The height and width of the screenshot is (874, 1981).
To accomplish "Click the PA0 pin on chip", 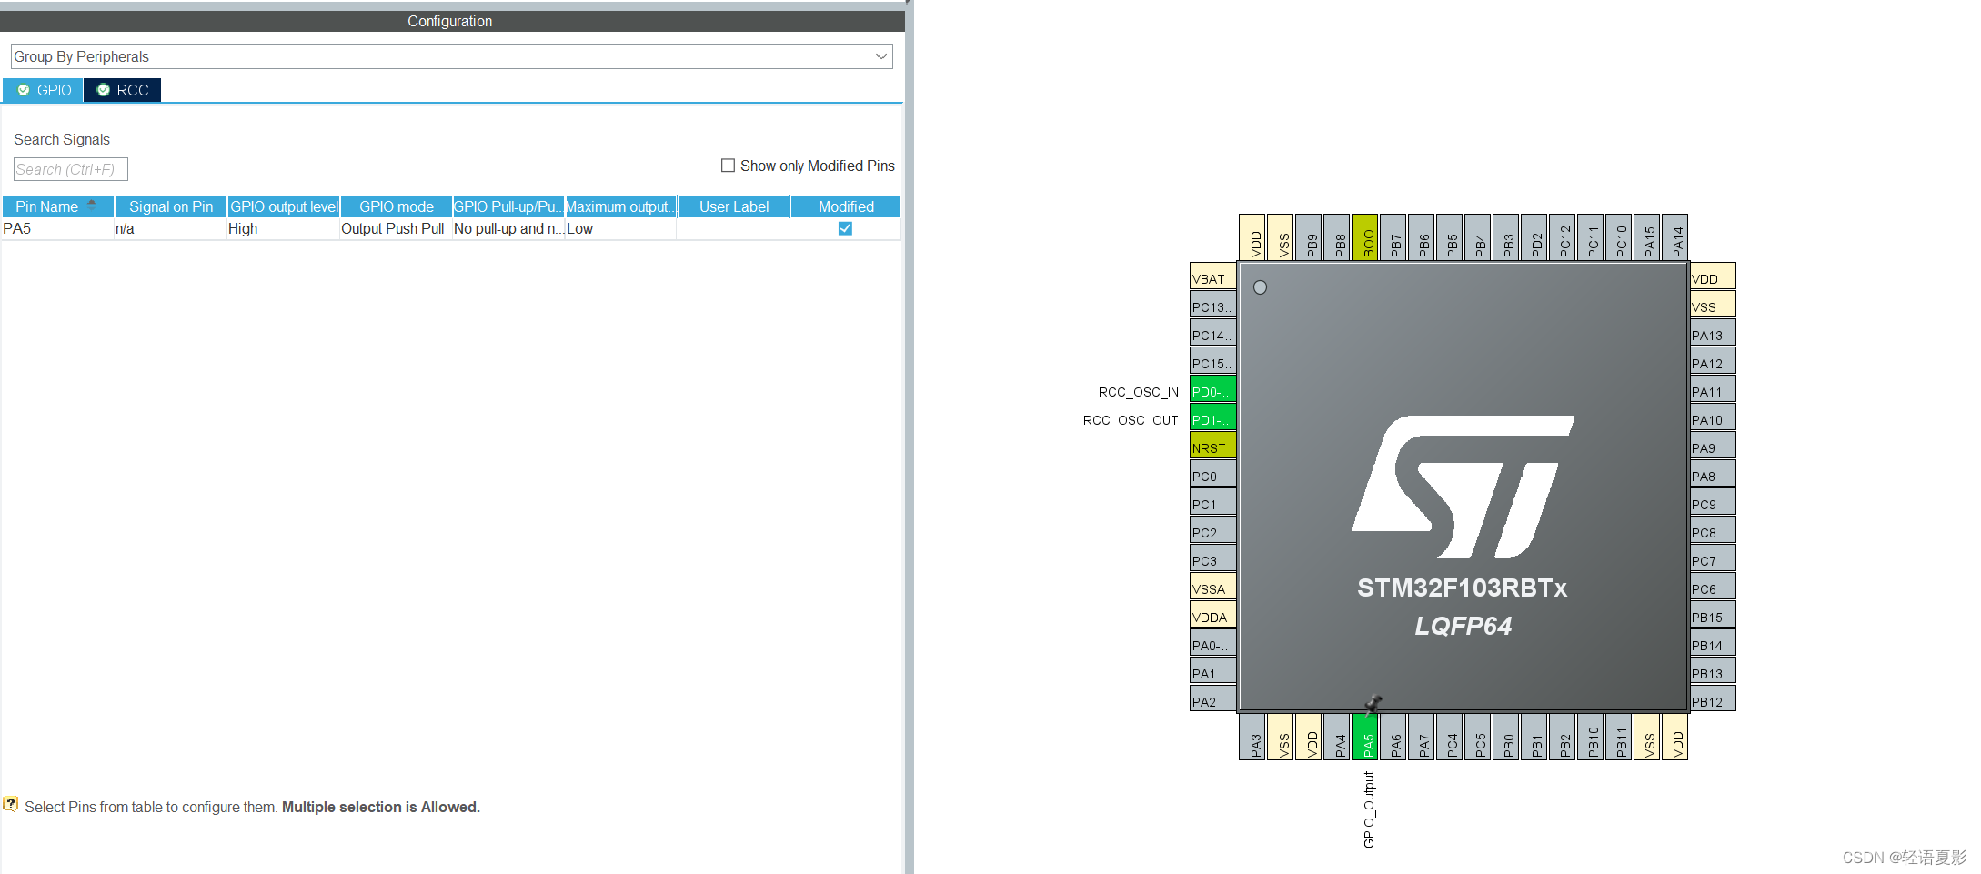I will [x=1213, y=644].
